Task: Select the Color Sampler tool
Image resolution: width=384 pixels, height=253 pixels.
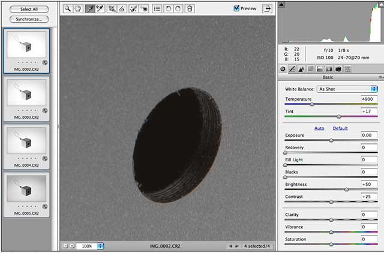Action: tap(100, 9)
